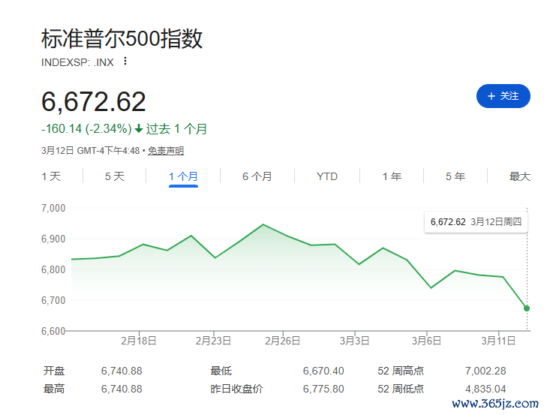The image size is (544, 415).
Task: Click the 开盘 value 6,740.88
Action: click(x=122, y=371)
